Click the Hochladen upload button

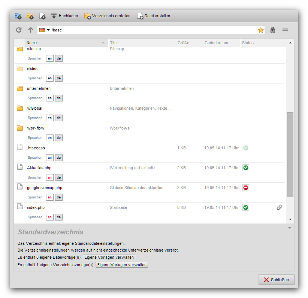click(x=64, y=16)
